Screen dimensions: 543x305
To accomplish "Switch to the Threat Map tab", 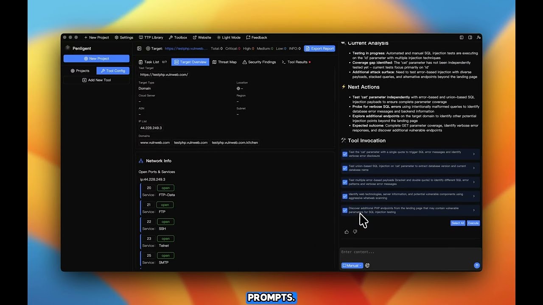I will [224, 62].
